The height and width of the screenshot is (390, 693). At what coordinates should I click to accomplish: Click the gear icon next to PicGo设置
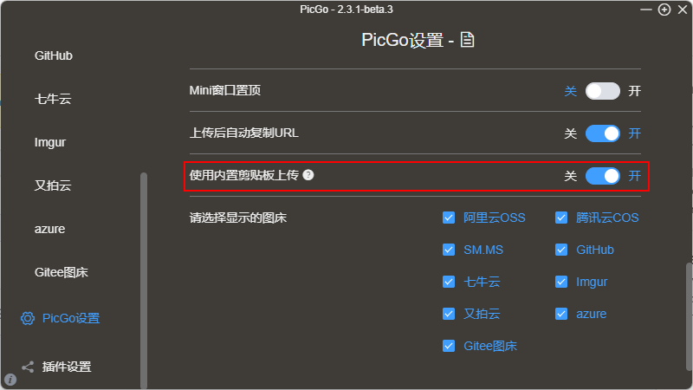click(28, 318)
